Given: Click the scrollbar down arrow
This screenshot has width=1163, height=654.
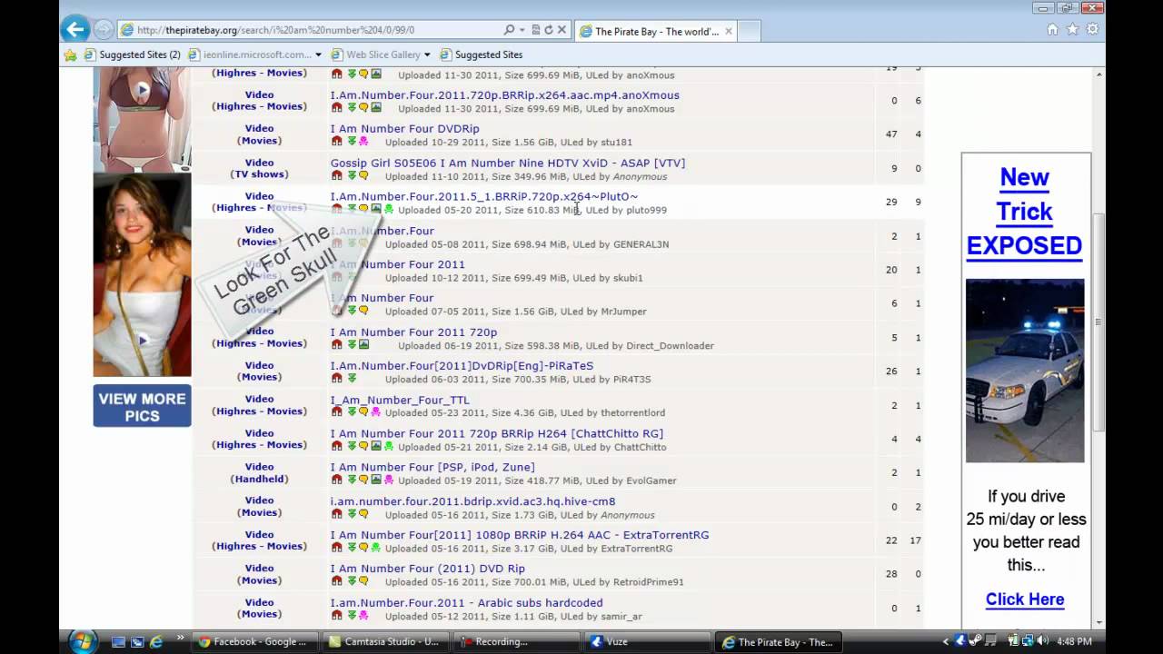Looking at the screenshot, I should [1099, 622].
